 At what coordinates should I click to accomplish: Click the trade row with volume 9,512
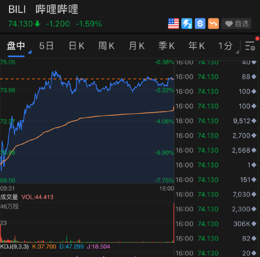(x=216, y=121)
